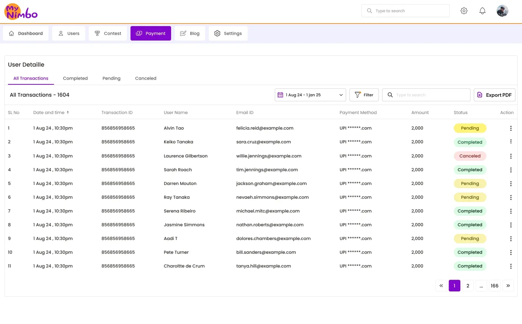This screenshot has height=324, width=522.
Task: Open the Filter options
Action: point(364,95)
